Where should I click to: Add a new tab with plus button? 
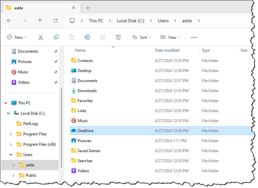[88, 8]
